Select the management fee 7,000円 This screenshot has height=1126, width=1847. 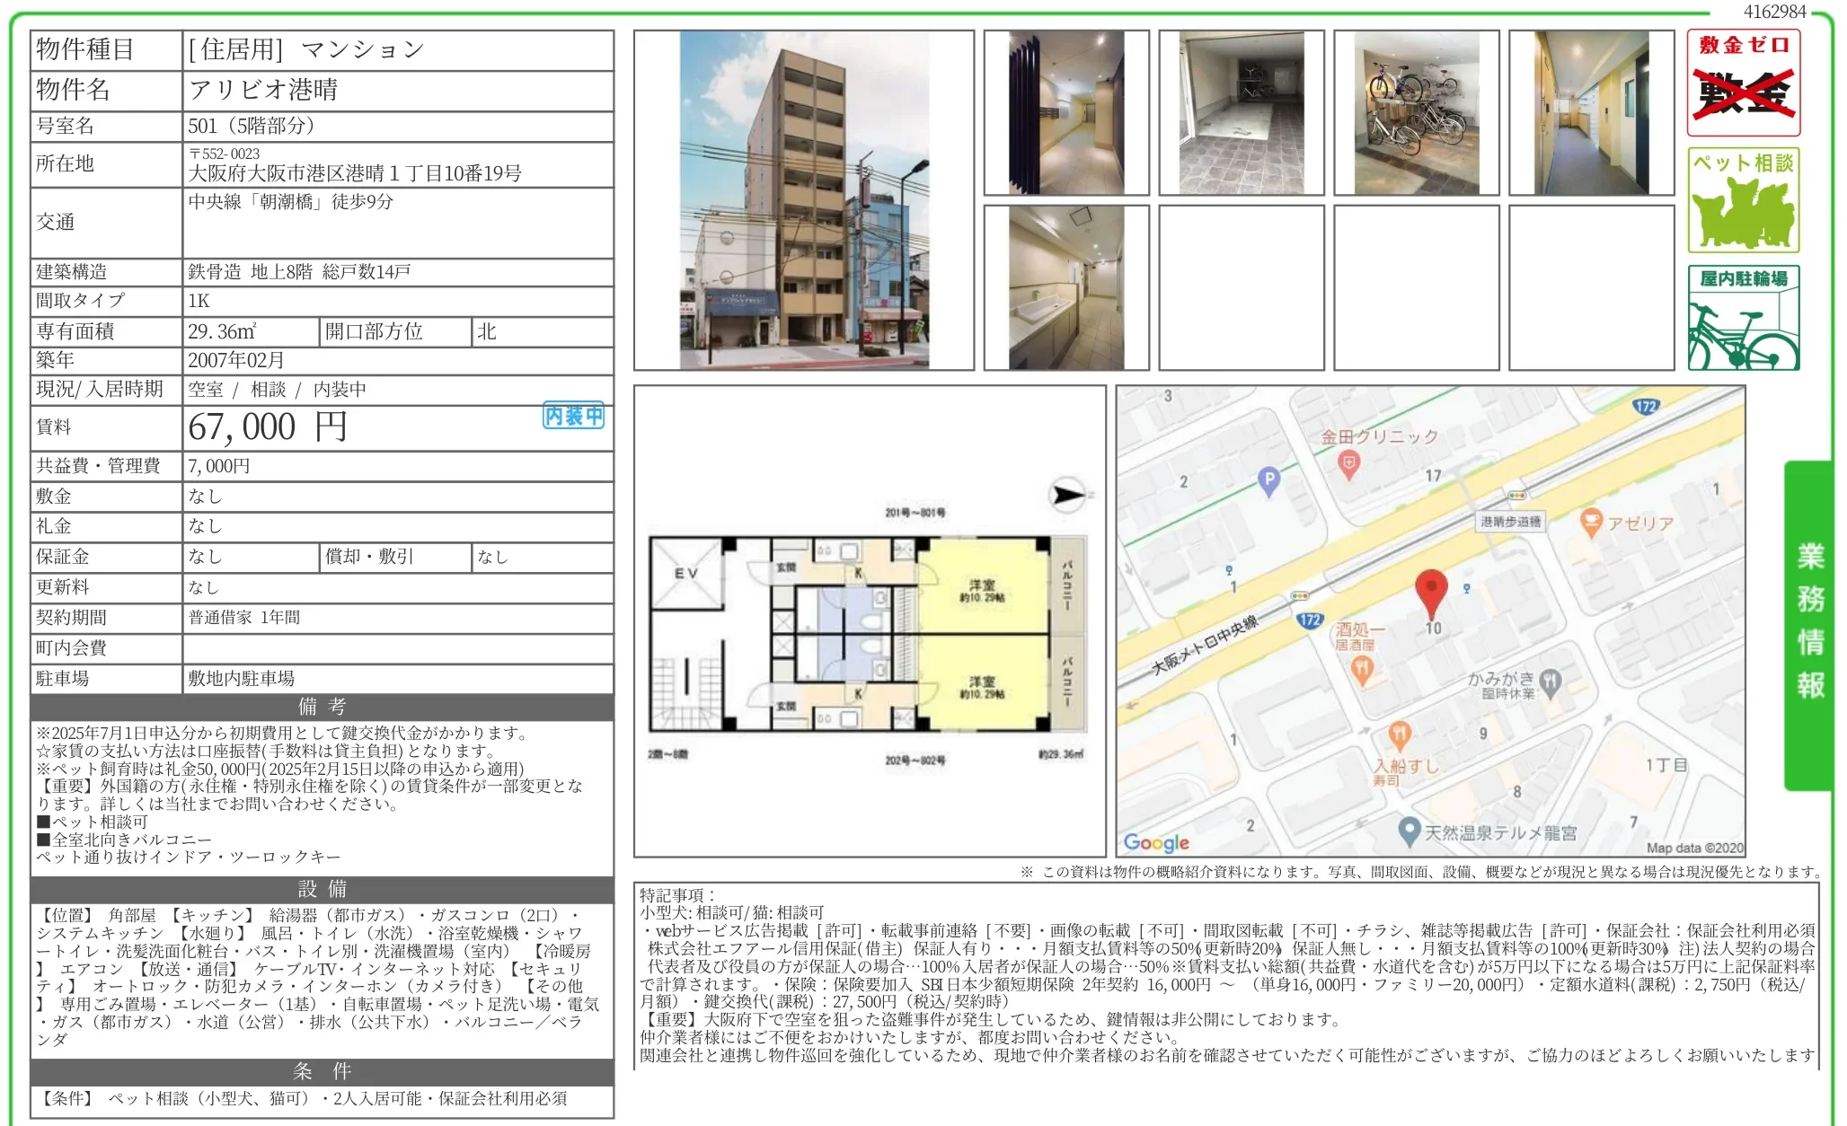tap(219, 466)
